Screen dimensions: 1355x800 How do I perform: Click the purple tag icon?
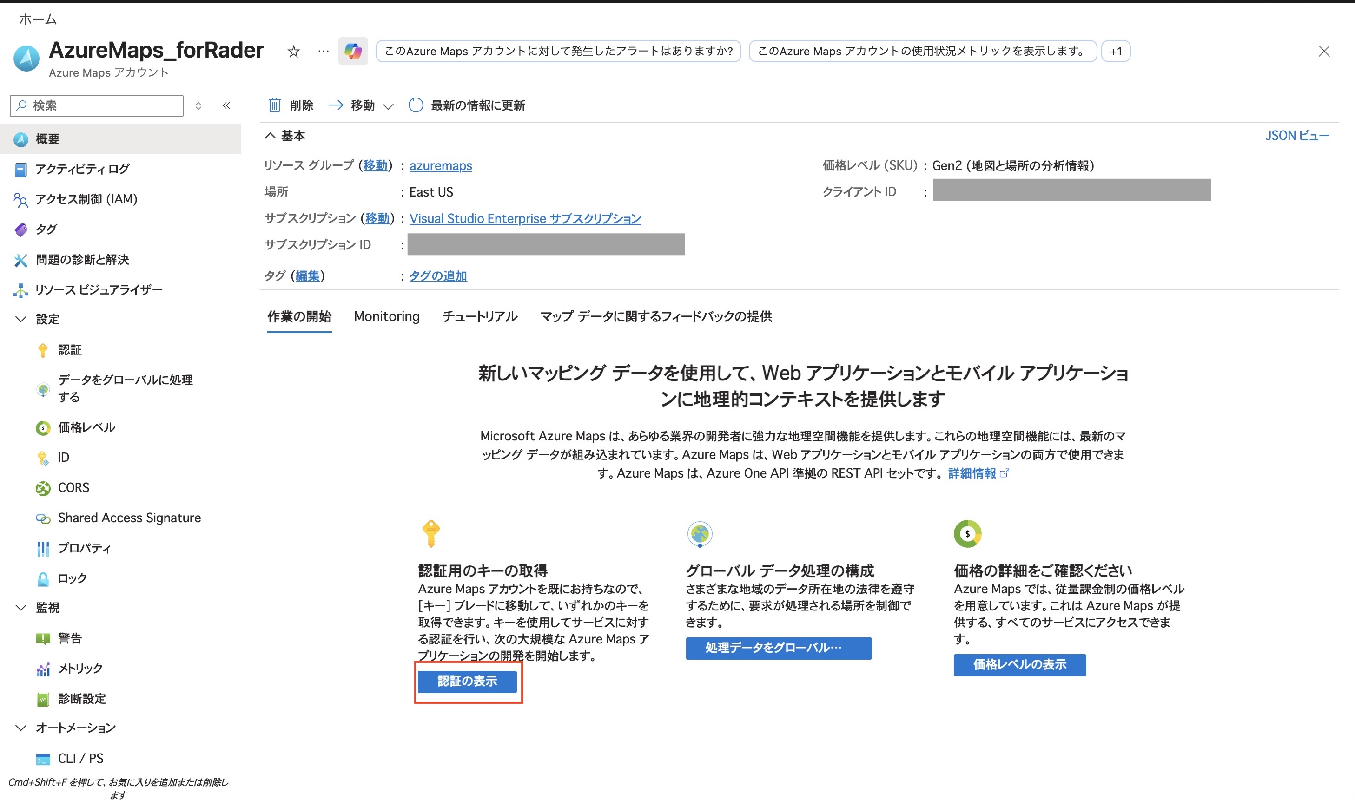[x=20, y=230]
